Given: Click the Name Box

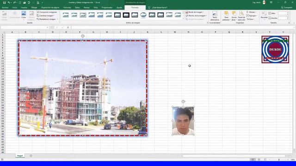Looking at the screenshot, I should (x=24, y=28).
